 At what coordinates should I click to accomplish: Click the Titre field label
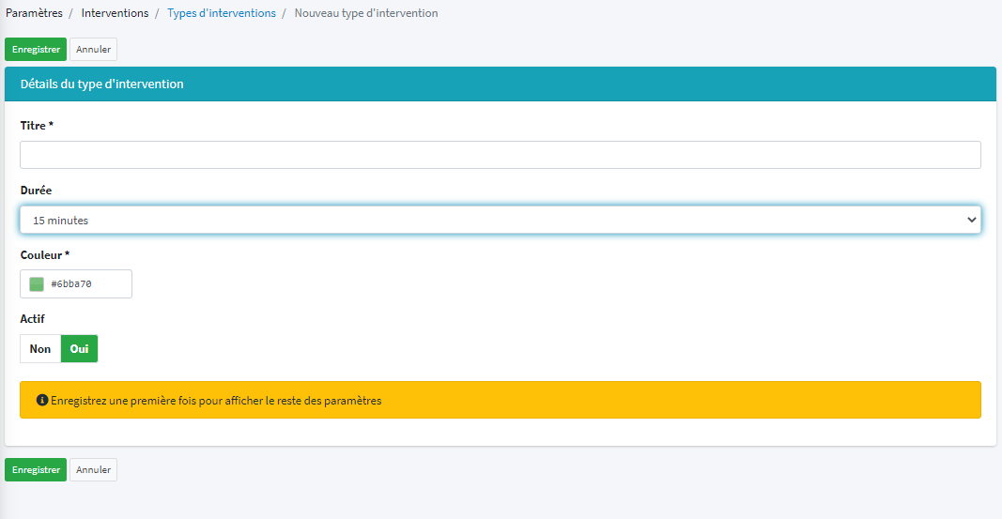point(37,126)
